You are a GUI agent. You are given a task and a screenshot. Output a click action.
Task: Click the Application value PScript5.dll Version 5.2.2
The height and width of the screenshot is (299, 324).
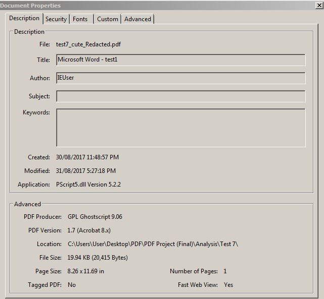pyautogui.click(x=88, y=185)
